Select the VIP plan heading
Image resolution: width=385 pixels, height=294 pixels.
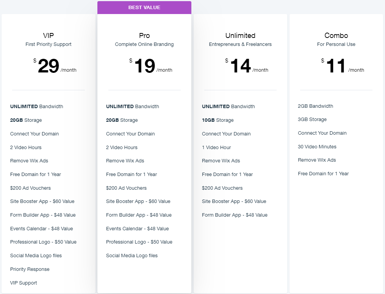tap(49, 36)
